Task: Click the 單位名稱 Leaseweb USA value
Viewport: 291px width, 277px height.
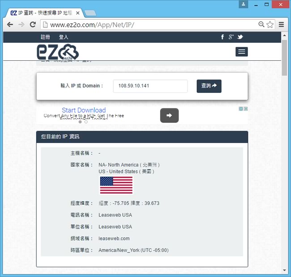Action: click(115, 227)
